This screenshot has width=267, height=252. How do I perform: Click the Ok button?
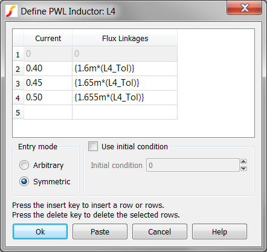tap(40, 231)
